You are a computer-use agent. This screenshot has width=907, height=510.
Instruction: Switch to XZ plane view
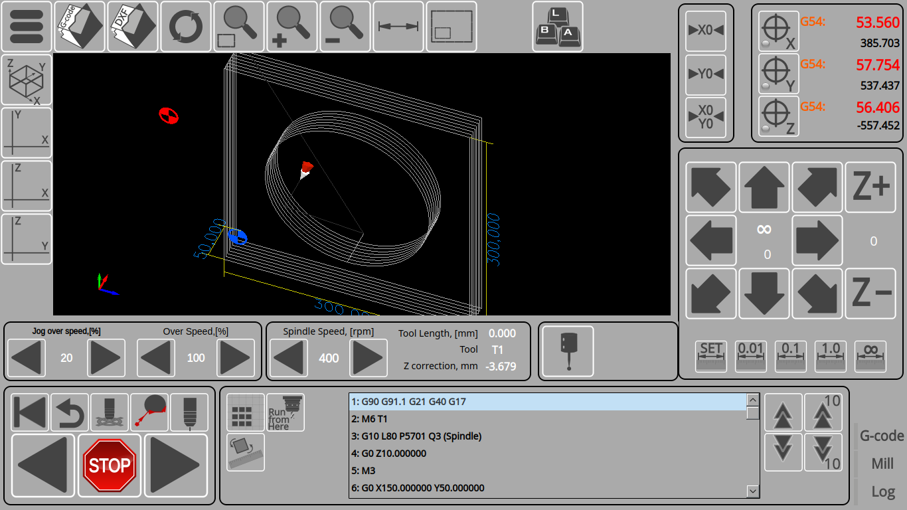click(x=27, y=186)
